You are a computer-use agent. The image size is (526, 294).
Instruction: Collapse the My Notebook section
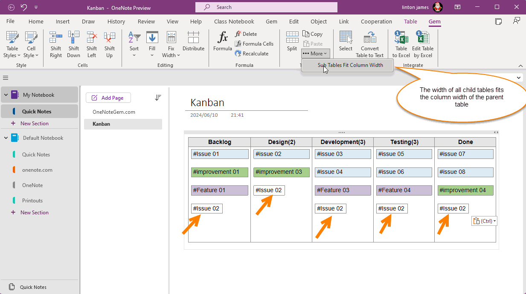click(6, 95)
